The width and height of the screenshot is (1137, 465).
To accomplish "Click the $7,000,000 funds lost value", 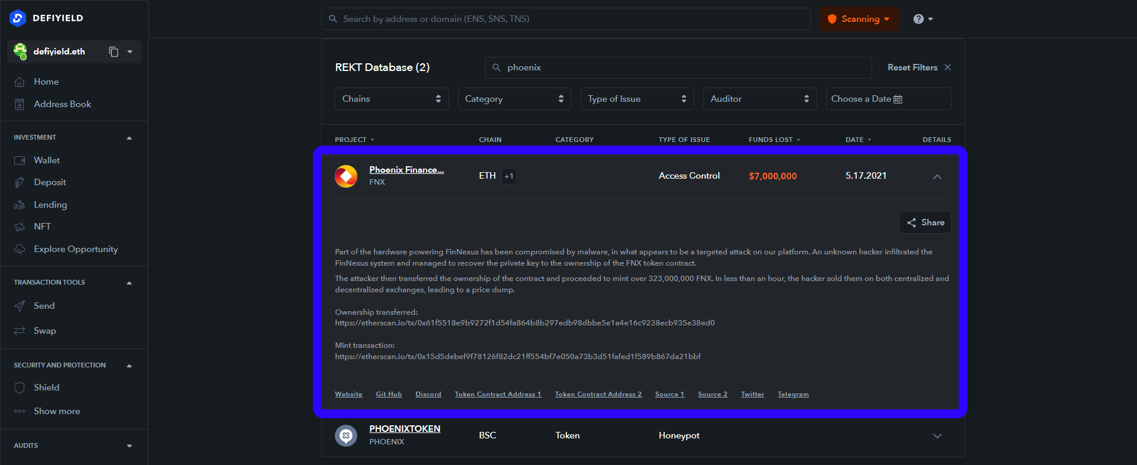I will click(773, 176).
